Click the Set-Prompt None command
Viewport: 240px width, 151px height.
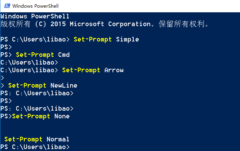point(41,116)
